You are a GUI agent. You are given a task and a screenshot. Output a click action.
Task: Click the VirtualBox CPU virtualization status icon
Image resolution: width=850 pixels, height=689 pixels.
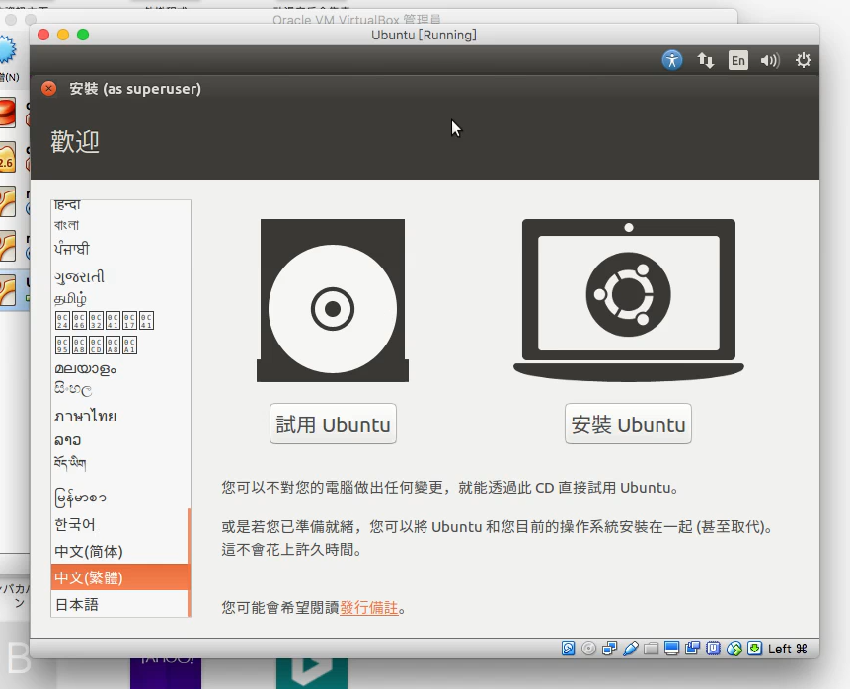tap(714, 649)
